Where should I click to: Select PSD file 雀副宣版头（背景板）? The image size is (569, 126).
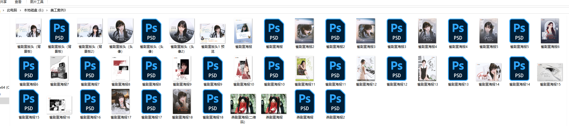(59, 31)
